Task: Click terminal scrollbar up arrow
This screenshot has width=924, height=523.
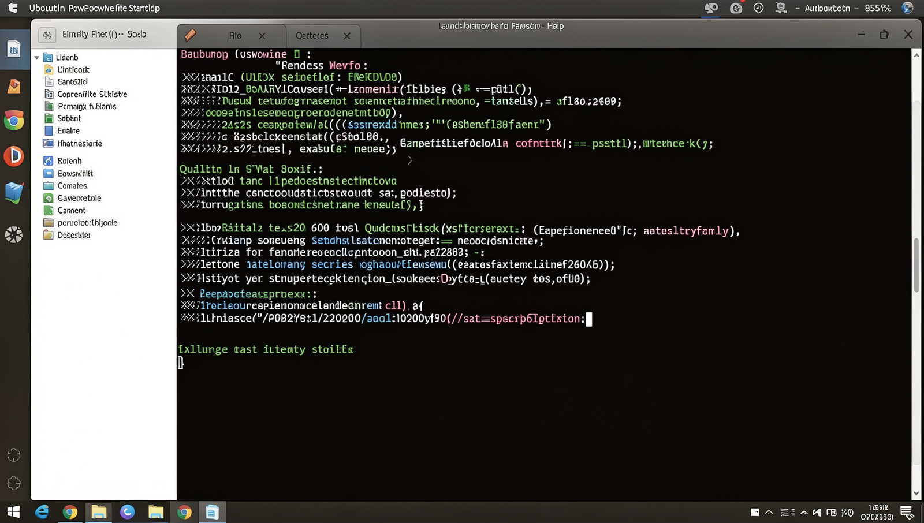Action: (916, 55)
